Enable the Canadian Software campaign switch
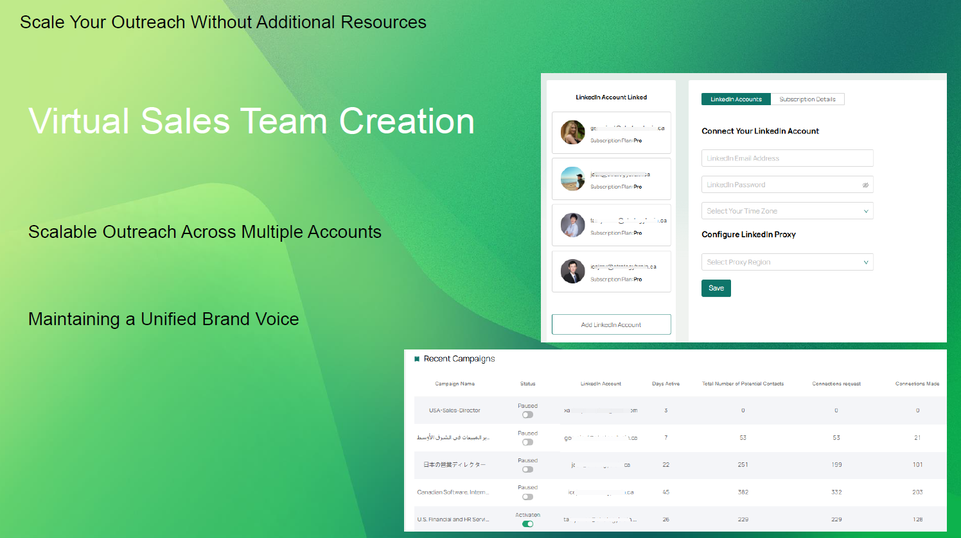Viewport: 961px width, 538px height. click(x=527, y=497)
